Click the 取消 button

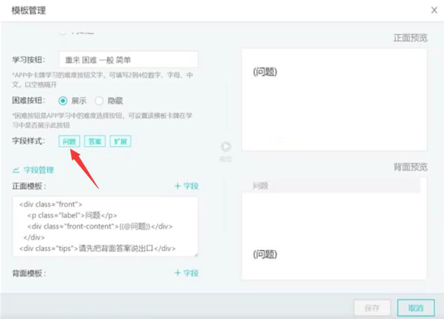(x=416, y=308)
